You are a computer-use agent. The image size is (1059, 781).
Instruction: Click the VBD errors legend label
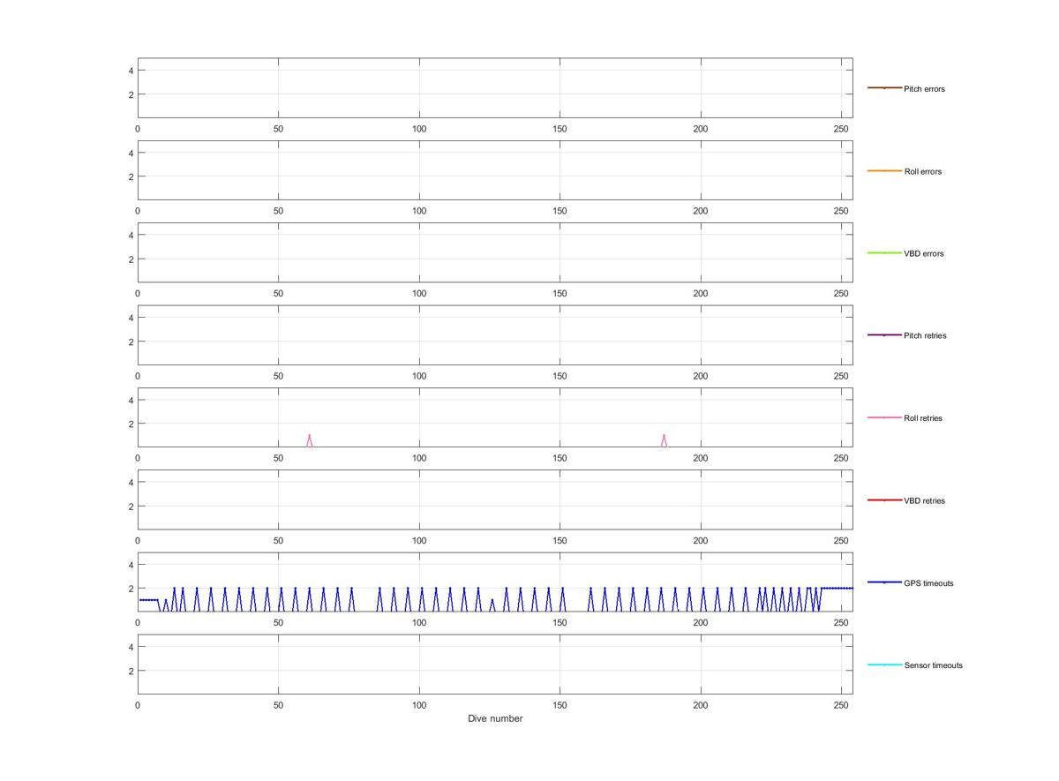pos(924,254)
